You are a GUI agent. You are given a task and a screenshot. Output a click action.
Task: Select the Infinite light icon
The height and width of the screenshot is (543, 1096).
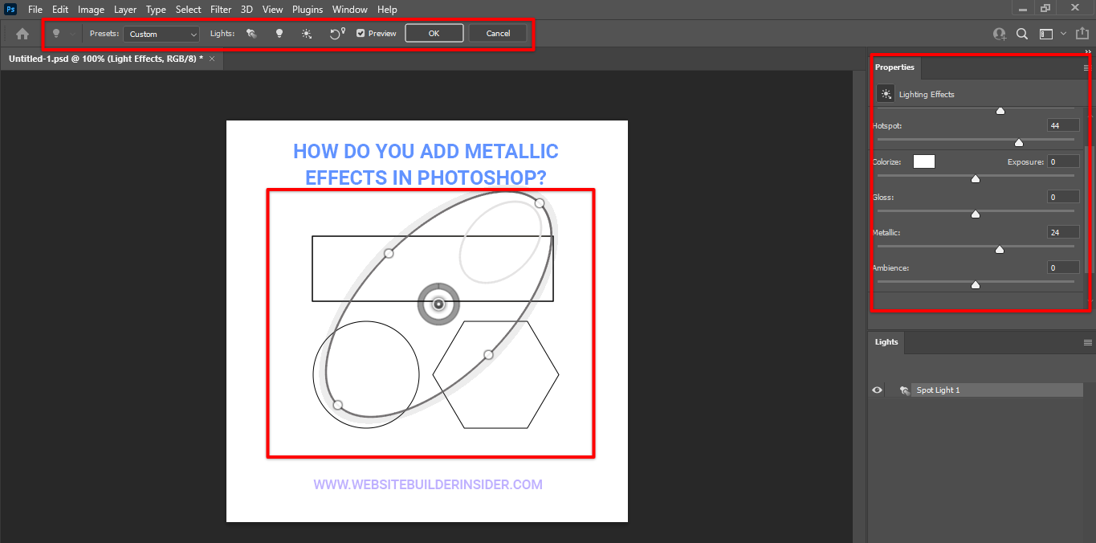coord(307,33)
